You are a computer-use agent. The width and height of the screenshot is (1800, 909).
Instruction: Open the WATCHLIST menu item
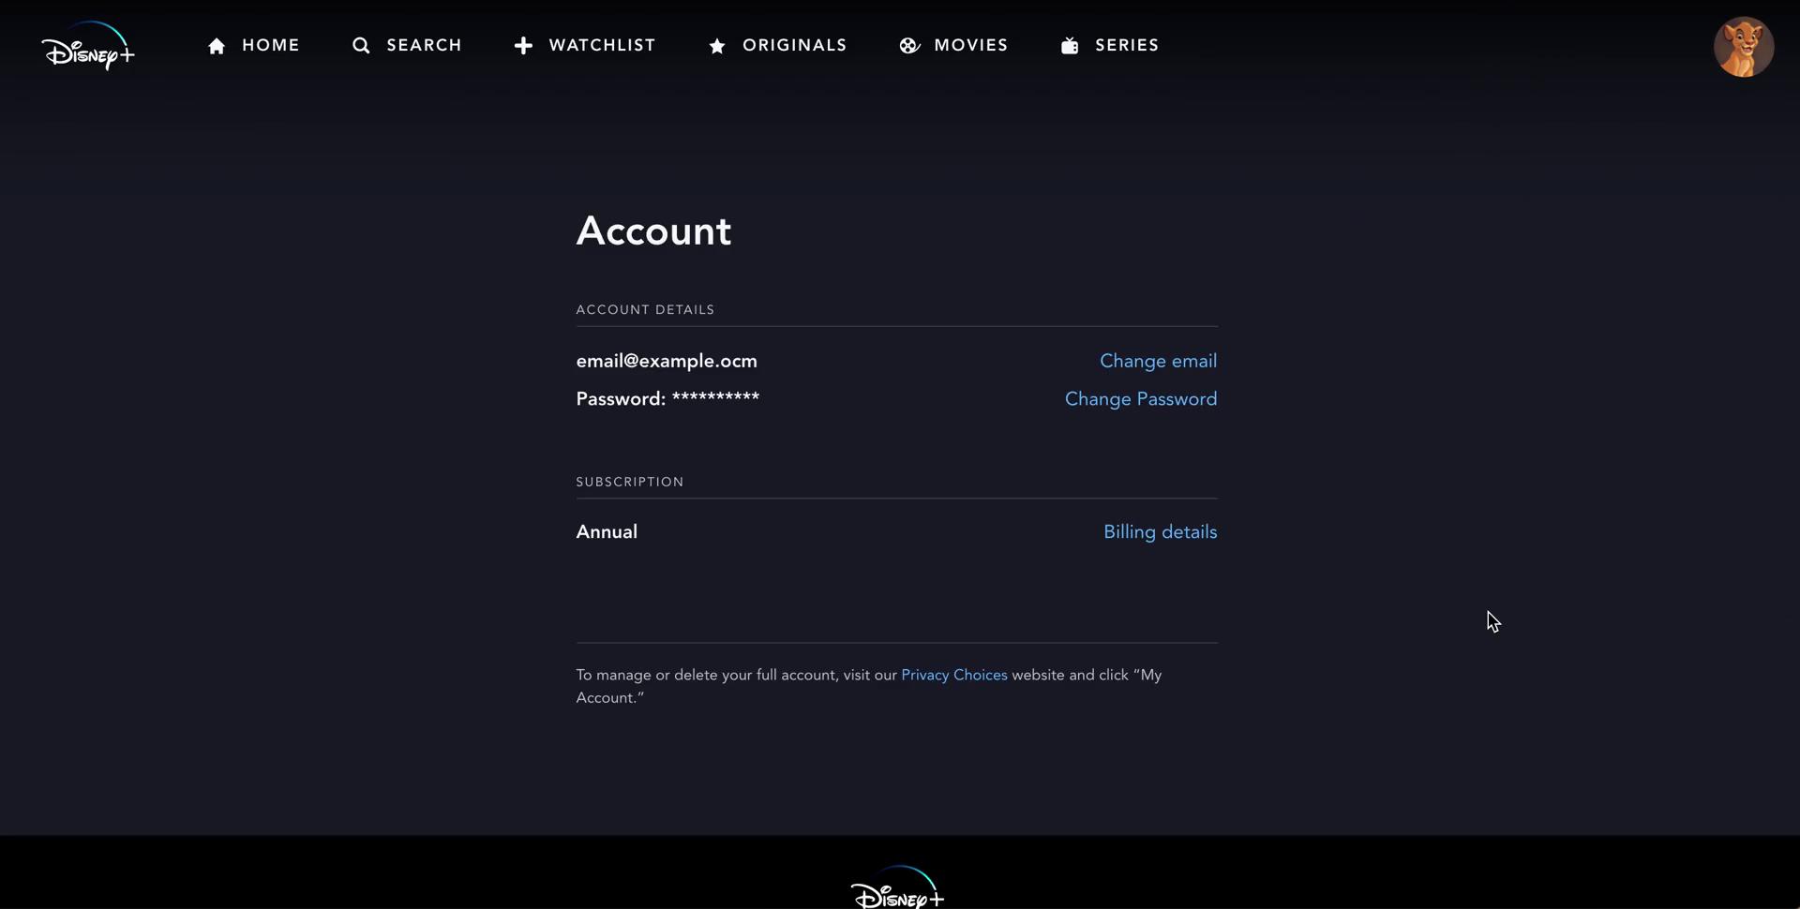(x=602, y=45)
